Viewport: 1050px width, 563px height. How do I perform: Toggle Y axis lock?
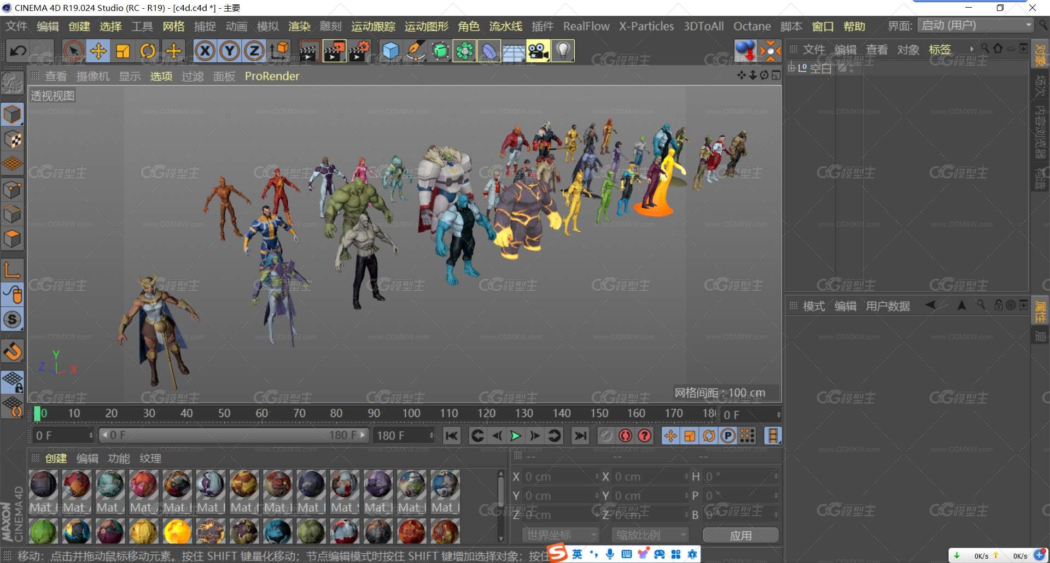point(230,51)
